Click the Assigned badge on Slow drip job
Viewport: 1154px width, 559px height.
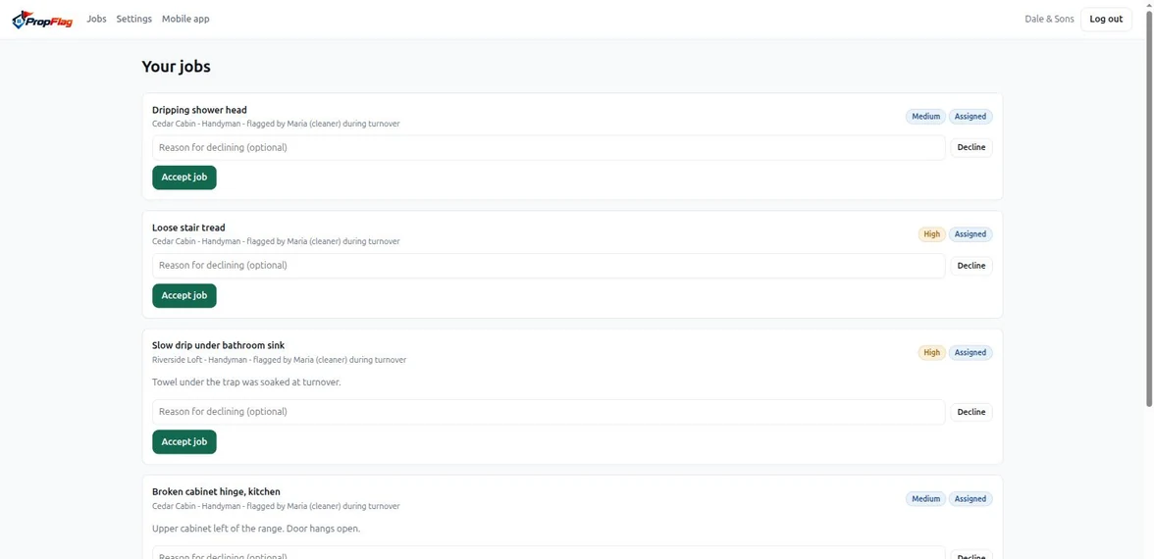(x=970, y=352)
